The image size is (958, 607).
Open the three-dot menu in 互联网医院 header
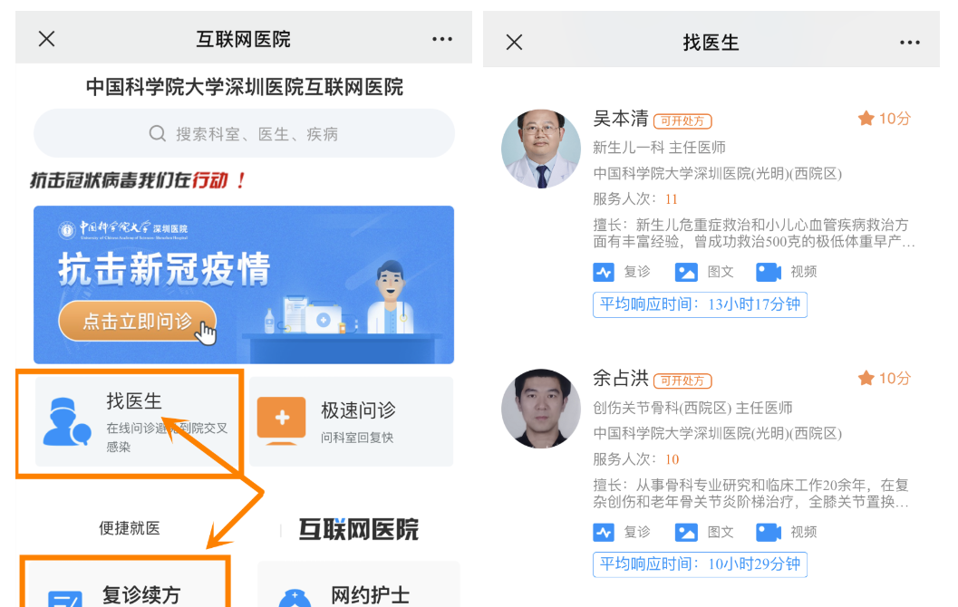[x=441, y=39]
